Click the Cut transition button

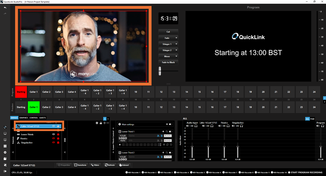pyautogui.click(x=168, y=32)
